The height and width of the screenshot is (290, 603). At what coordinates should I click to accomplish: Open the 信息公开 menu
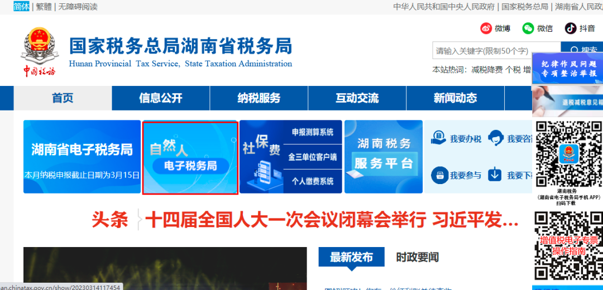coord(161,98)
